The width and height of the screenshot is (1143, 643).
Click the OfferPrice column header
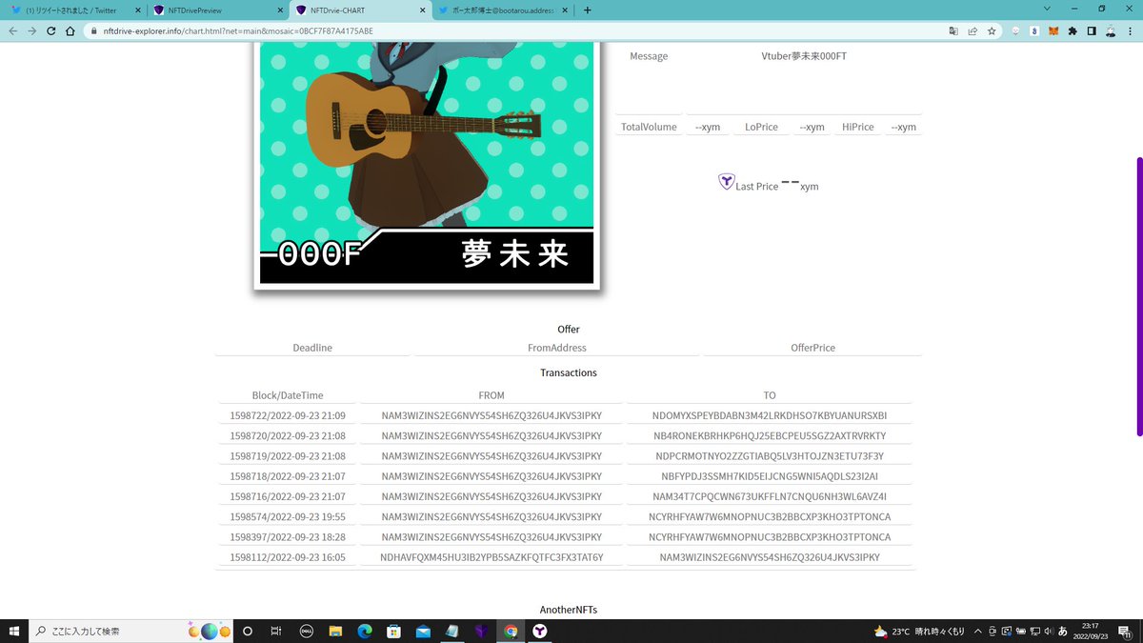tap(812, 348)
